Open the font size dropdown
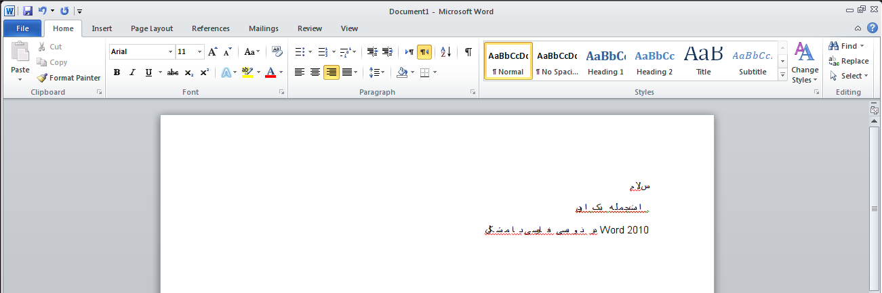 (199, 51)
